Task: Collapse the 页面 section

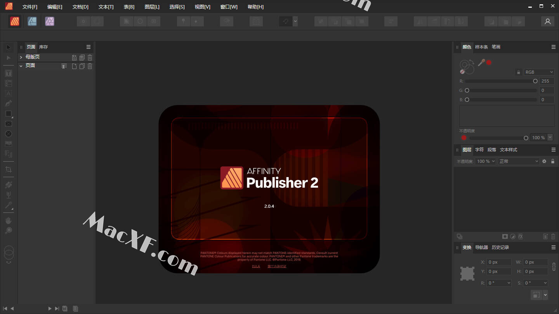Action: [21, 66]
